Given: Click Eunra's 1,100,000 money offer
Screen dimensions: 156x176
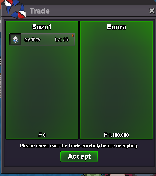Looking at the screenshot, I should click(x=116, y=135).
